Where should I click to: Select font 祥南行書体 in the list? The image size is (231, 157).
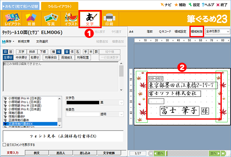(16, 113)
